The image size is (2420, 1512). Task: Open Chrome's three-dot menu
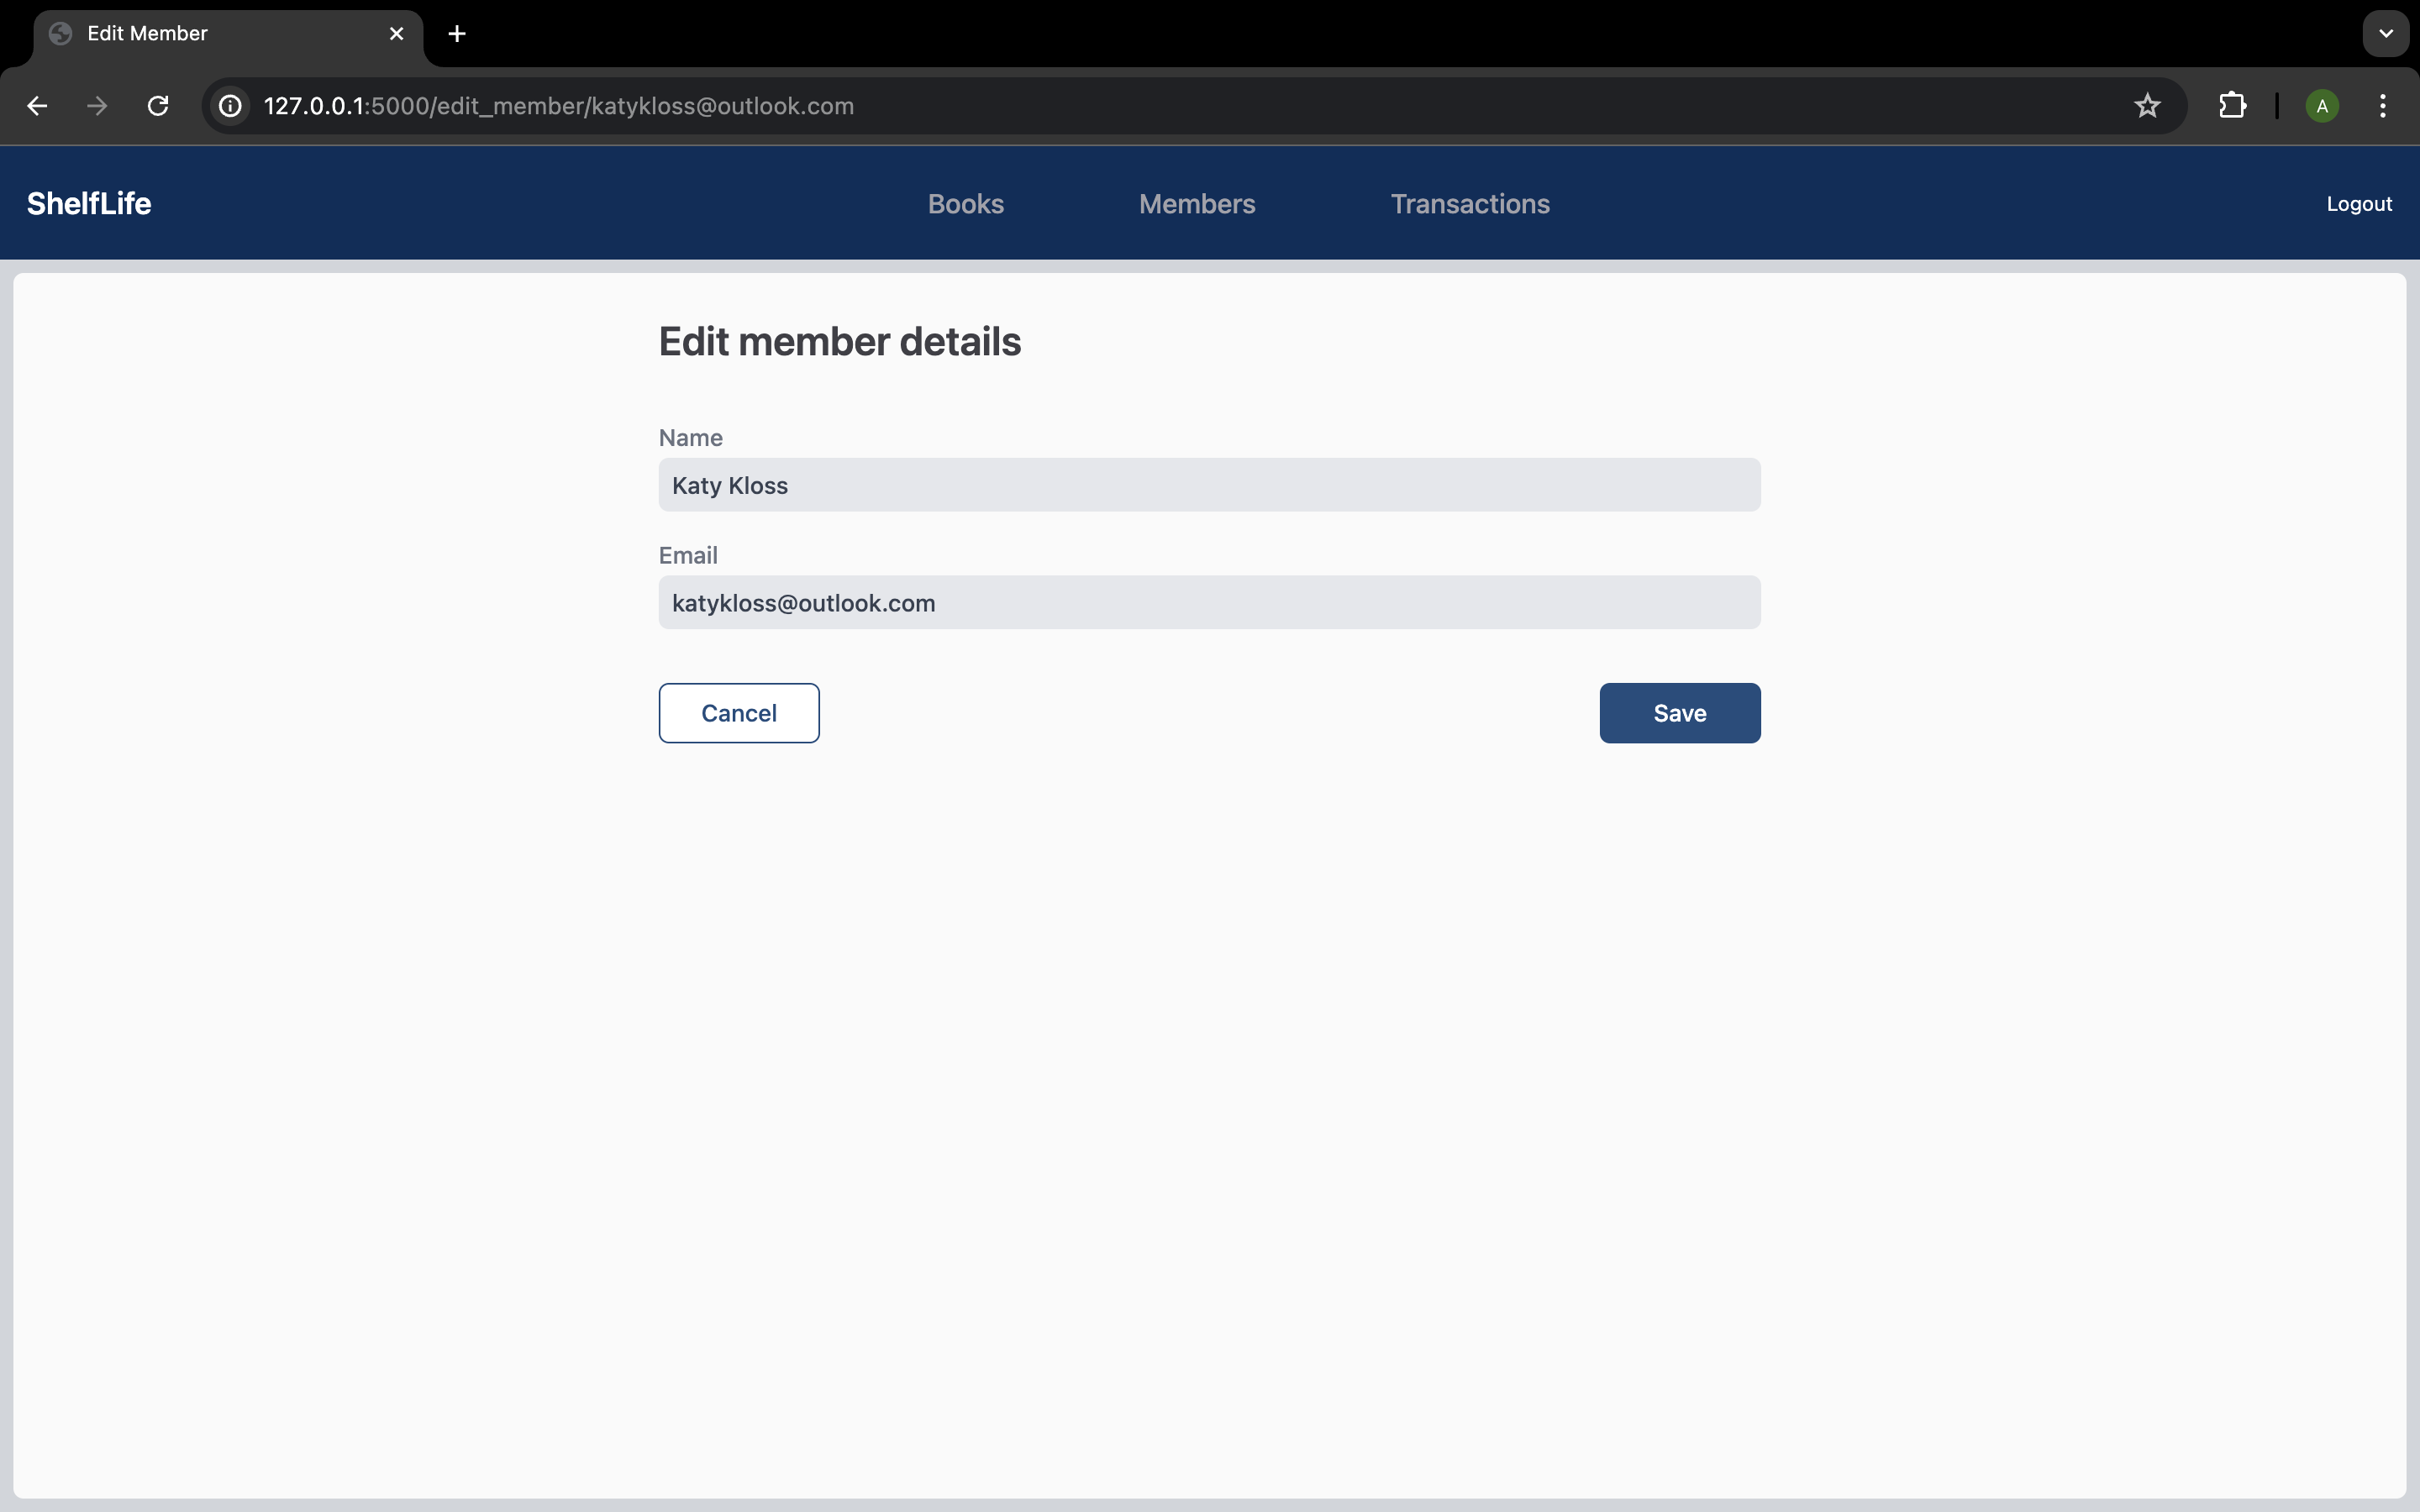pos(2383,106)
